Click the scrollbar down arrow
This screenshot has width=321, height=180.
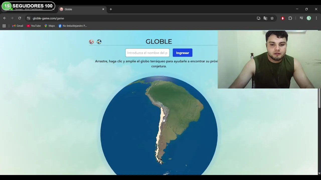coord(319,173)
